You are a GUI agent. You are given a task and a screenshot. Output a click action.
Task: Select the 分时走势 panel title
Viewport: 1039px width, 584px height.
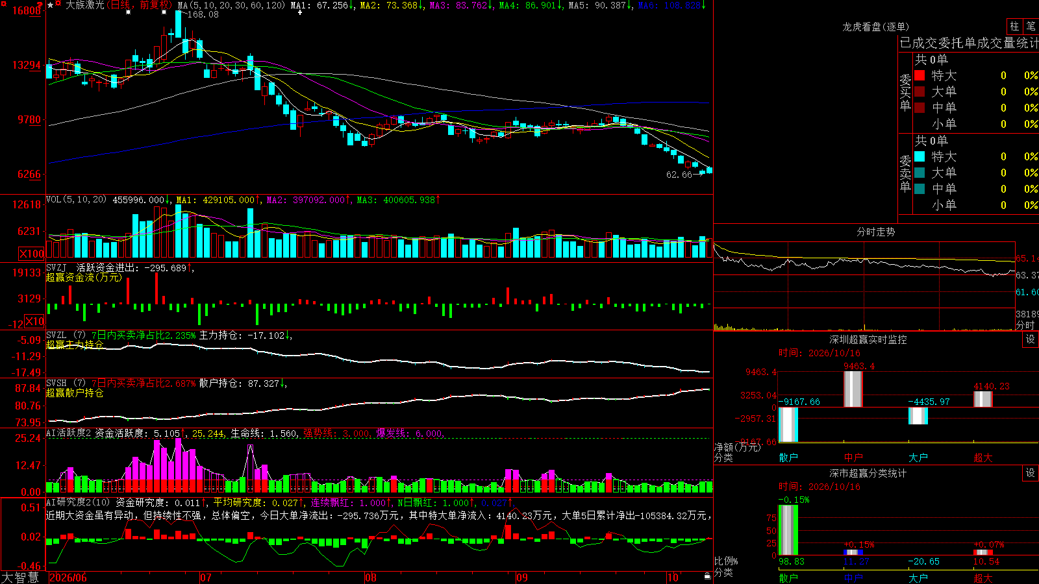[875, 232]
